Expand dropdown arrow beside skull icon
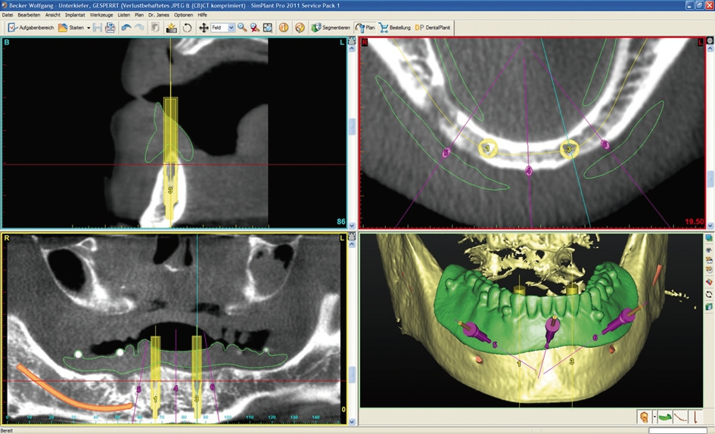715x434 pixels. click(x=654, y=416)
